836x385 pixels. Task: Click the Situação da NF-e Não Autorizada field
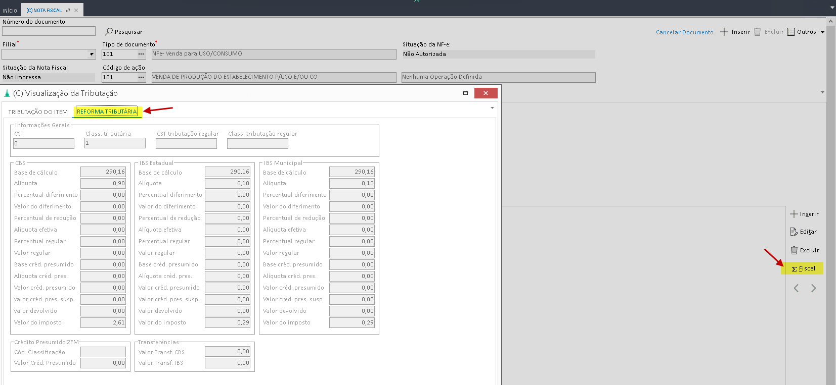499,54
